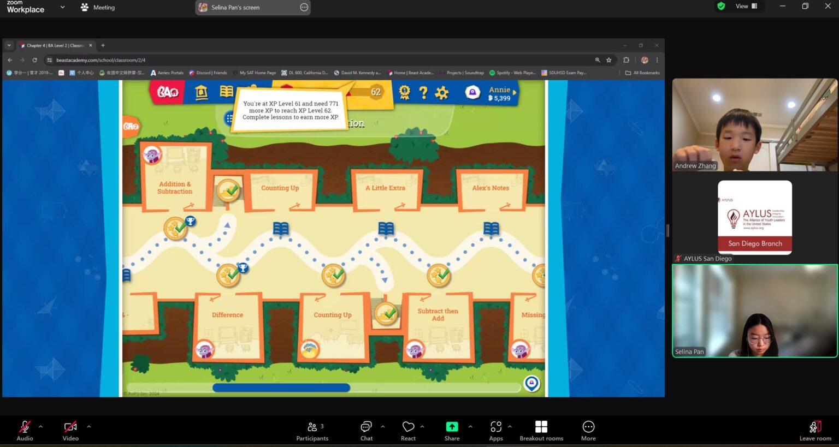Open the browser zoom magnifier icon
The width and height of the screenshot is (839, 447).
click(x=598, y=60)
